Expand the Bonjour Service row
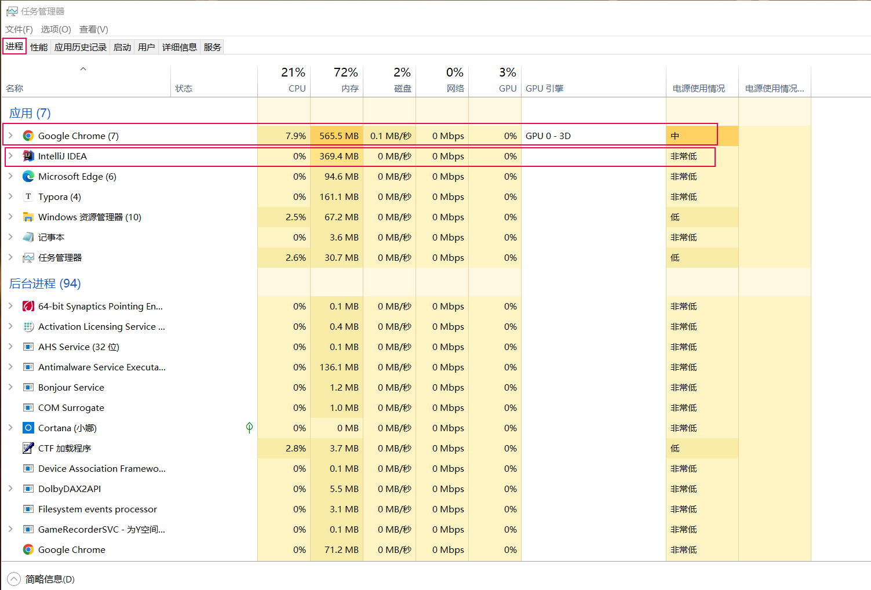The image size is (871, 590). pyautogui.click(x=10, y=387)
